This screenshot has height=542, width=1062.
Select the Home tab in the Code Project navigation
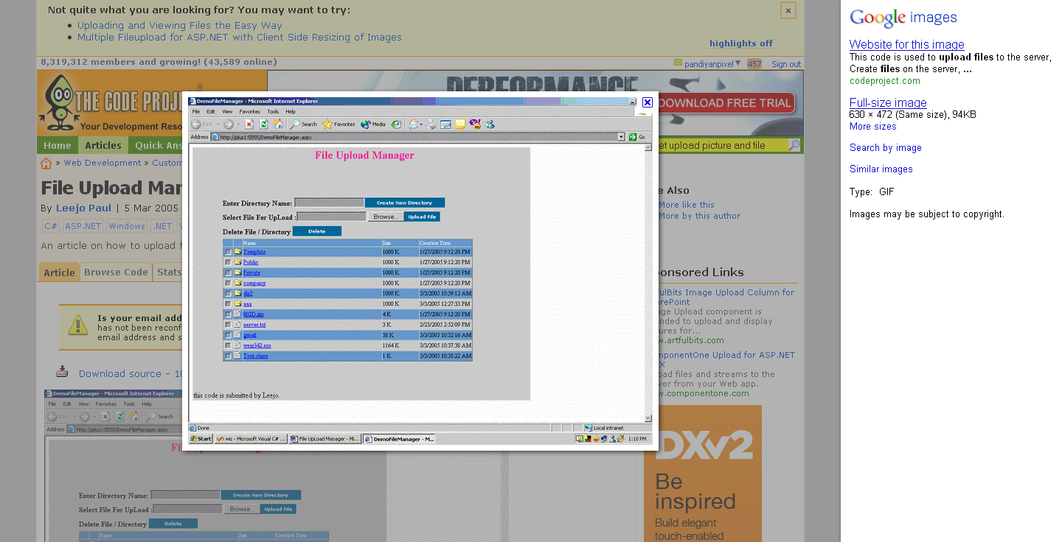click(57, 145)
